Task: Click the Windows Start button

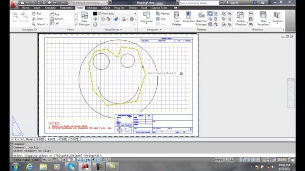Action: [16, 167]
